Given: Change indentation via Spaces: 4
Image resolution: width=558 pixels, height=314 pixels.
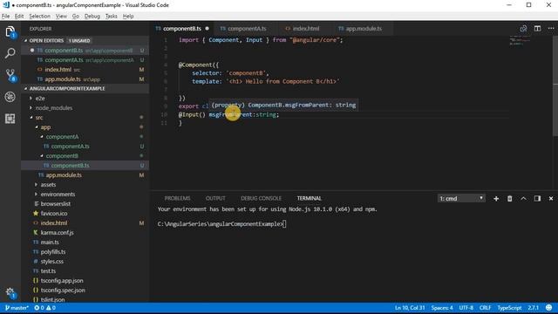Looking at the screenshot, I should click(x=442, y=308).
